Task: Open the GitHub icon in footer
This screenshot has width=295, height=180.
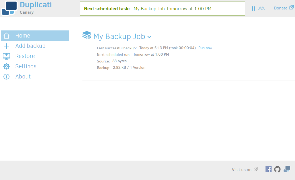Action: click(x=277, y=169)
